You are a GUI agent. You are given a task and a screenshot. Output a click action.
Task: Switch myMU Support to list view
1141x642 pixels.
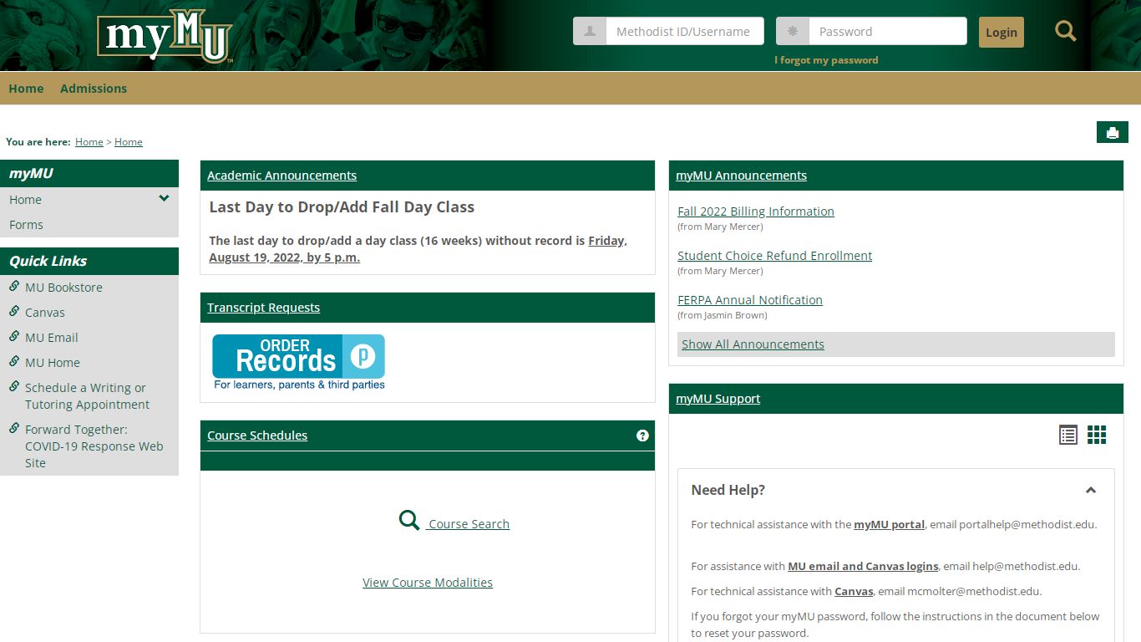pos(1068,435)
